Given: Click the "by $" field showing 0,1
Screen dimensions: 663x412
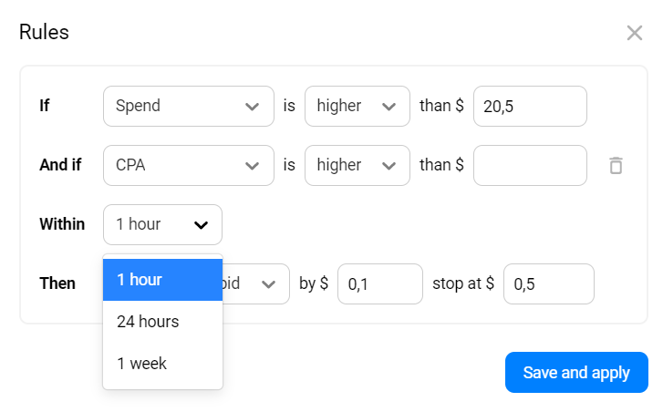Looking at the screenshot, I should (379, 283).
